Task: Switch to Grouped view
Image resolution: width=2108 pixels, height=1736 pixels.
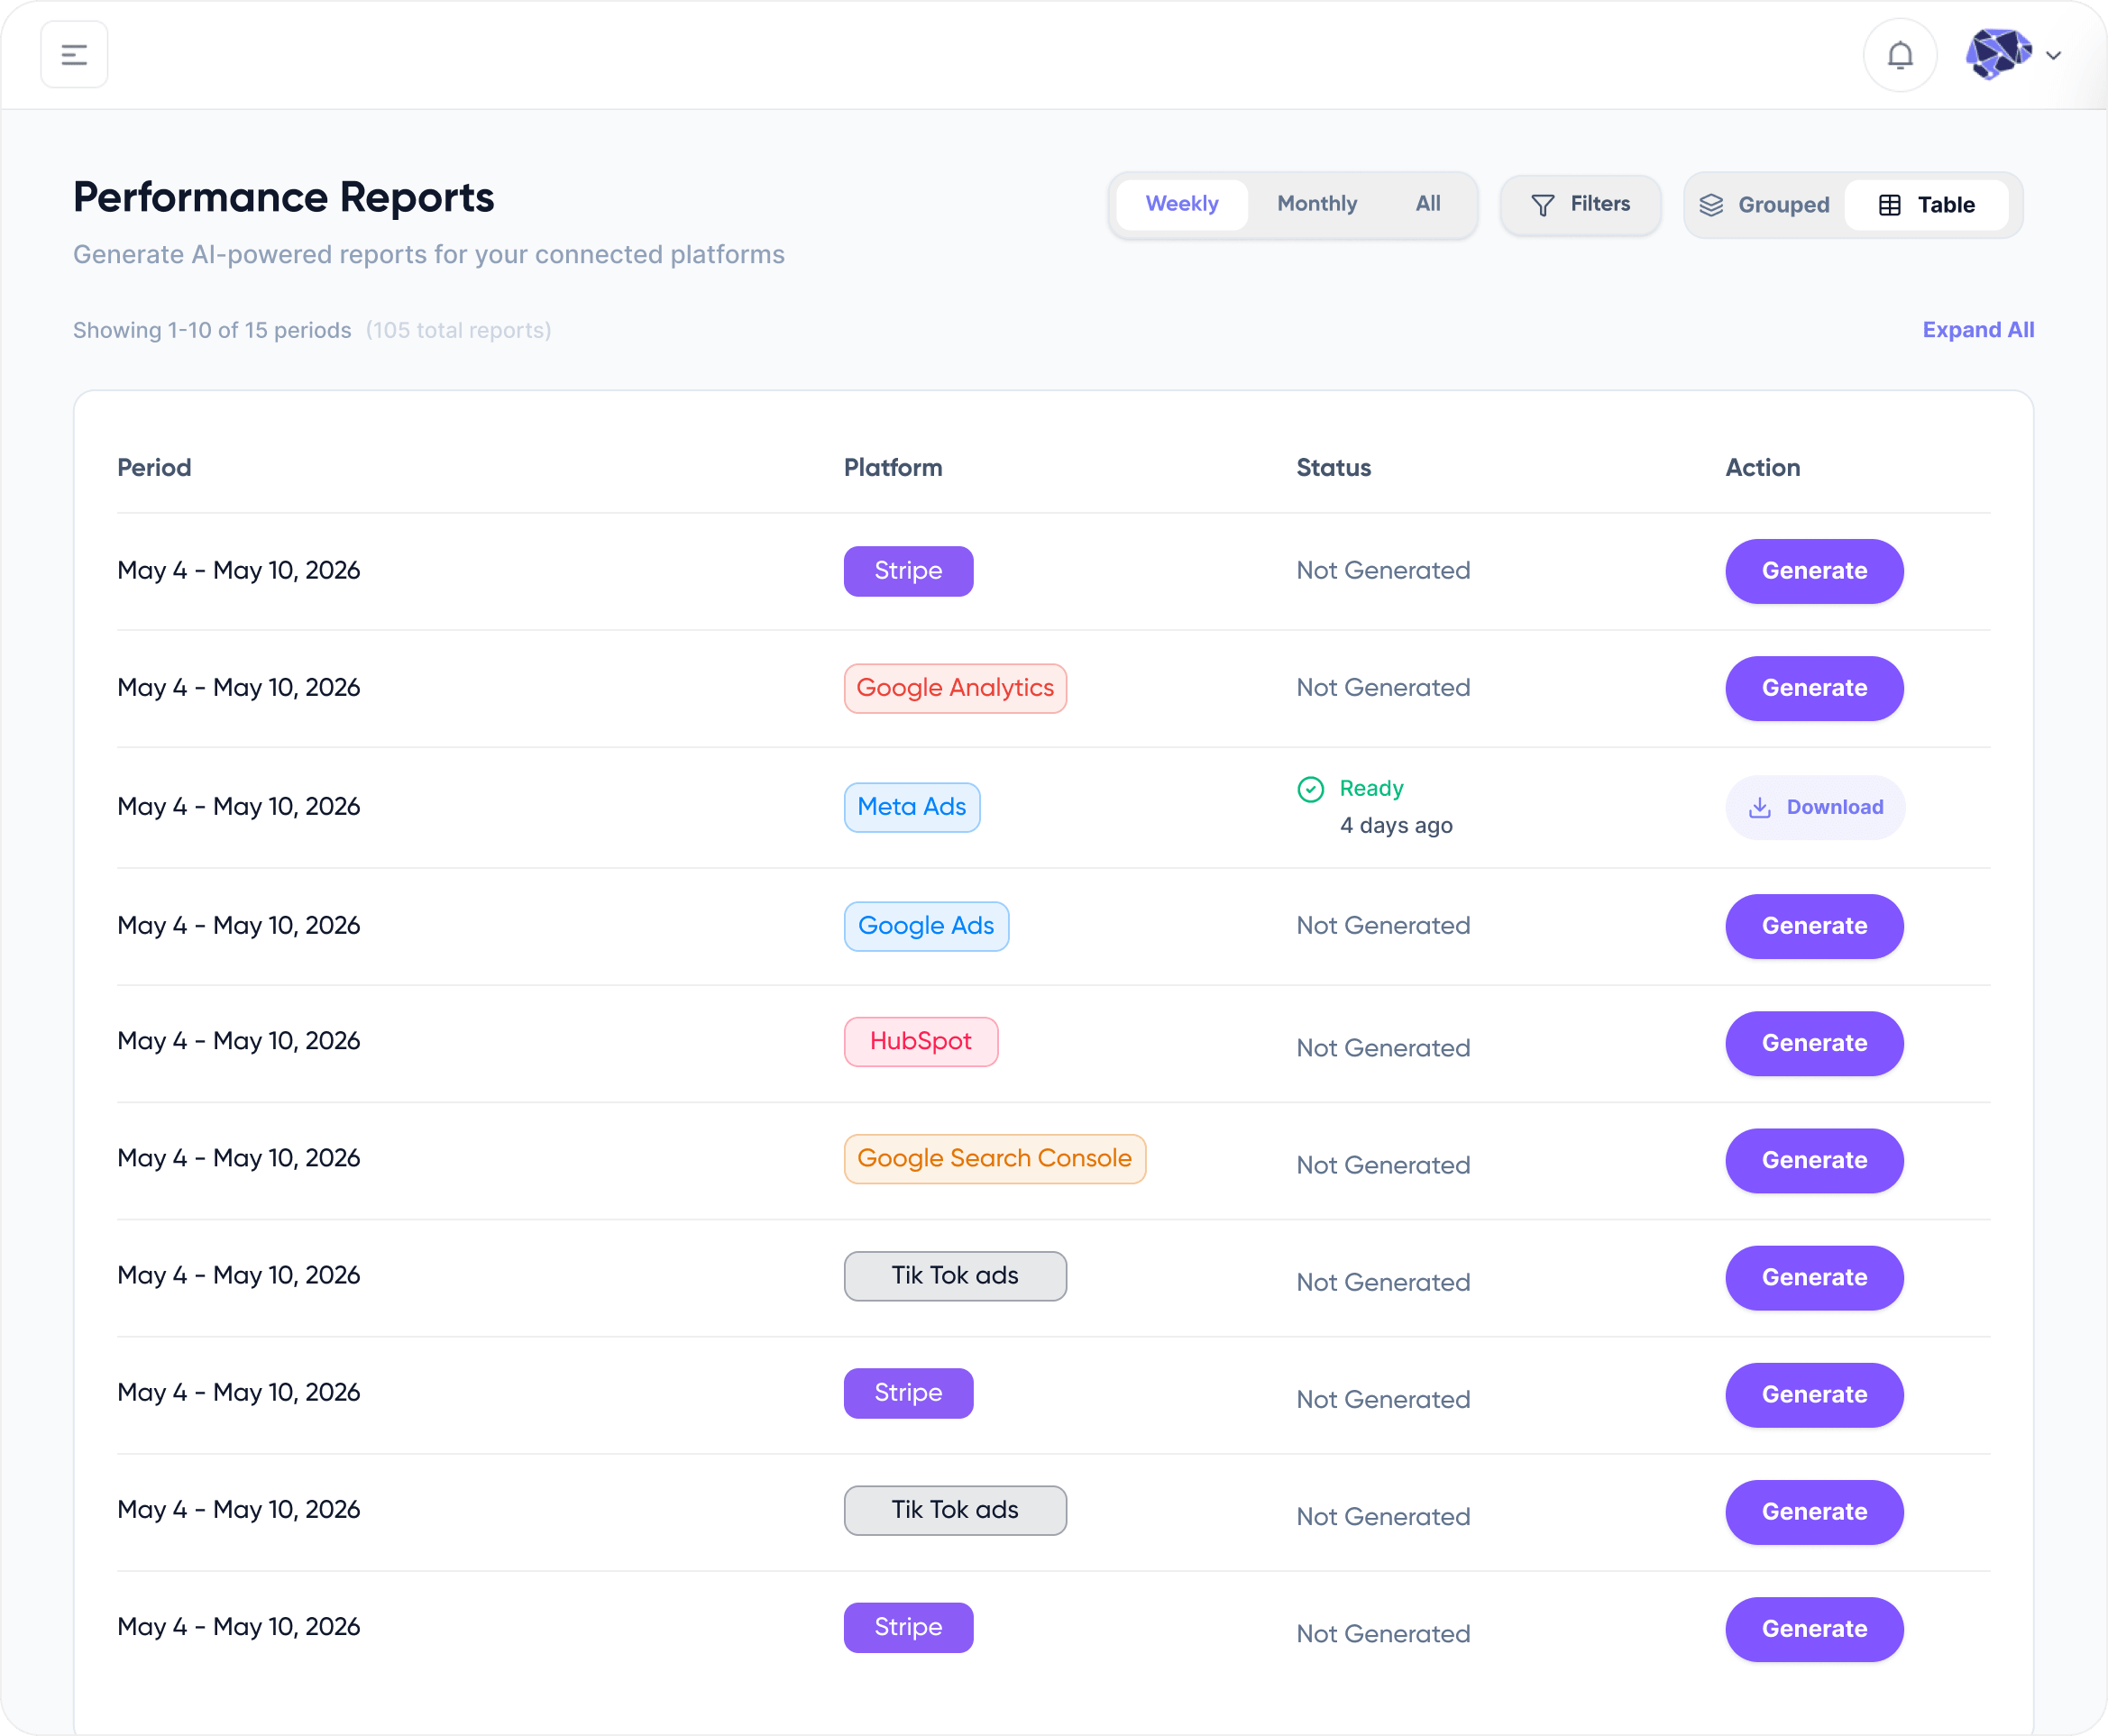Action: coord(1764,205)
